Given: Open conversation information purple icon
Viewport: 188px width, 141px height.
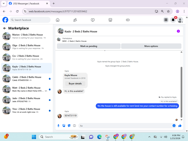Looking at the screenshot, I should pos(178,31).
